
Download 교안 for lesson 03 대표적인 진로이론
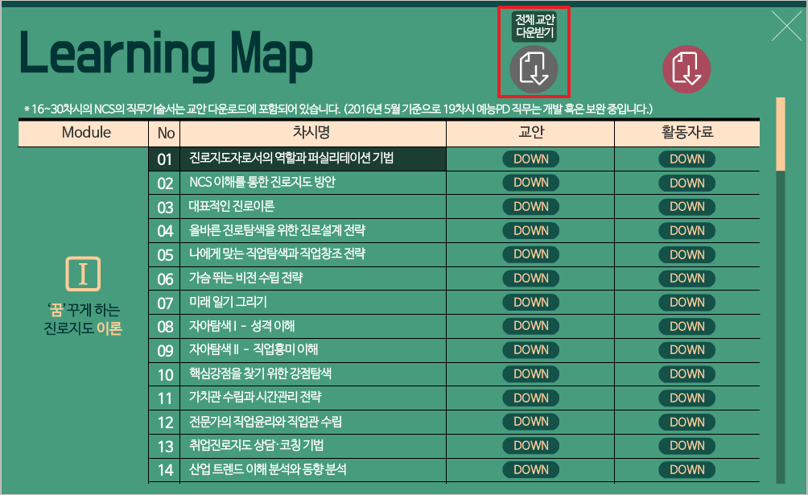coord(530,207)
